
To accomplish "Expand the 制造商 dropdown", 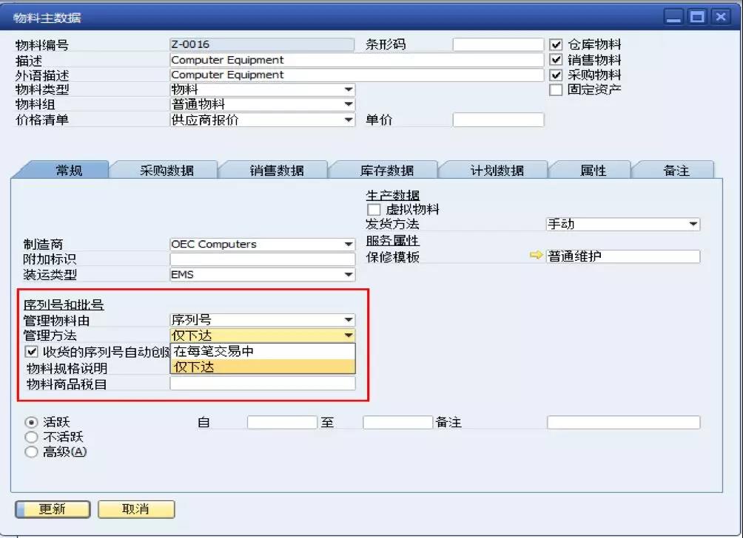I will [348, 244].
